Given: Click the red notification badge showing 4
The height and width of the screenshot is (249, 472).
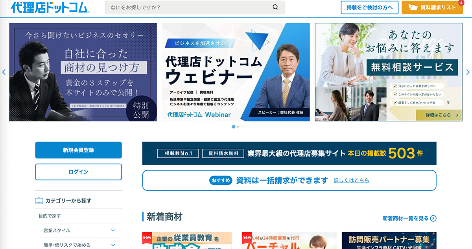Looking at the screenshot, I should tap(461, 3).
